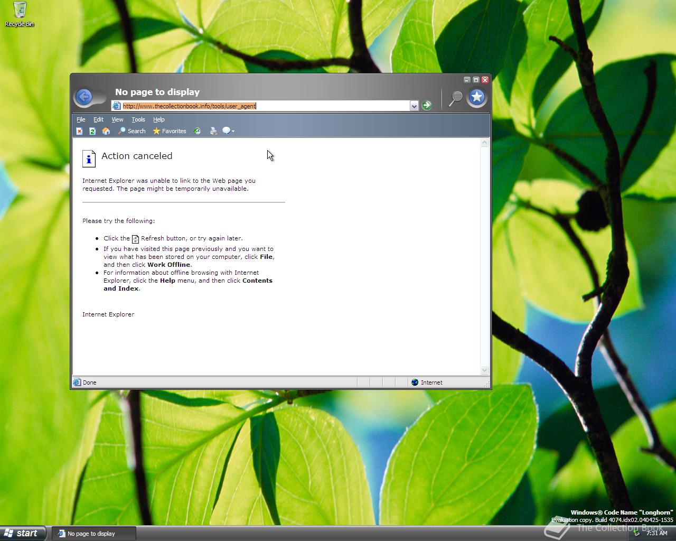This screenshot has height=541, width=676.
Task: Click the 7:31 AM taskbar clock
Action: [657, 533]
